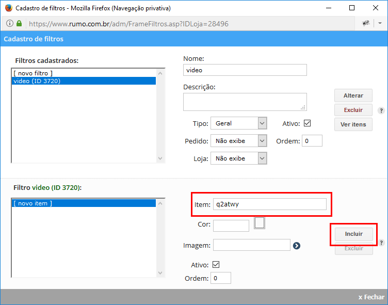The height and width of the screenshot is (305, 388).
Task: Click the Imagem input field
Action: [252, 245]
